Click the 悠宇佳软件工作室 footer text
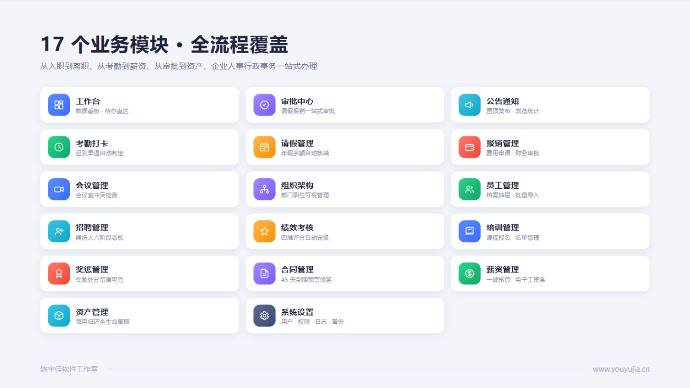The width and height of the screenshot is (690, 388). coord(69,369)
